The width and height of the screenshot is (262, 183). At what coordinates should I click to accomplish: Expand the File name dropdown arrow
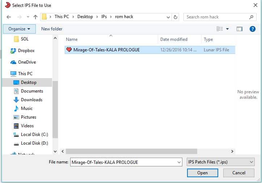coord(179,162)
